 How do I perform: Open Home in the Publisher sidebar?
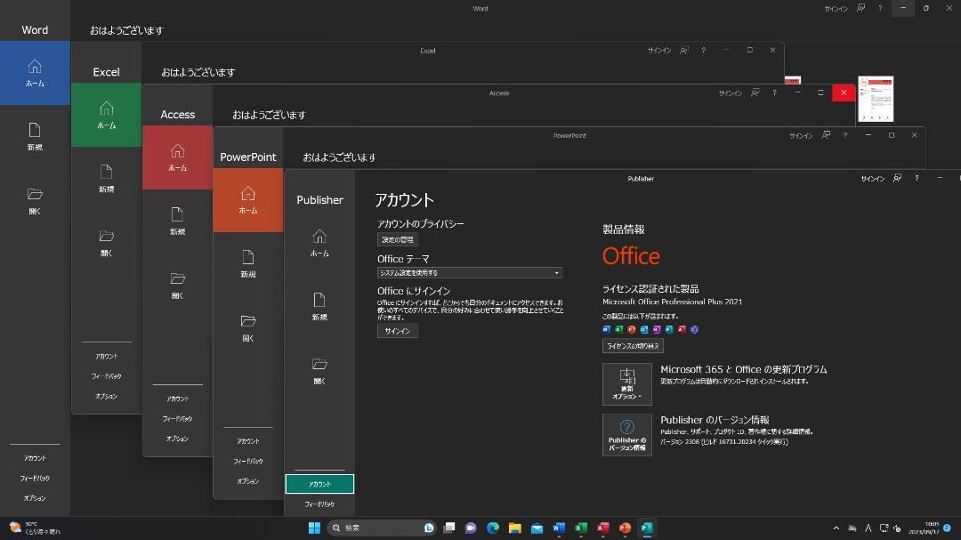(319, 243)
